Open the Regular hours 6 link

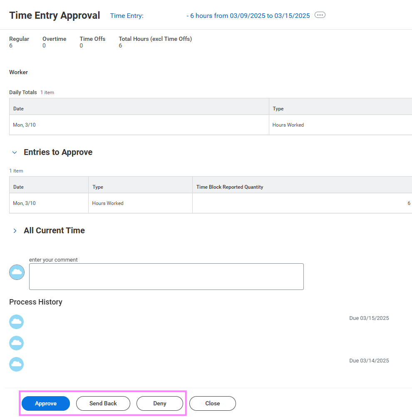(x=10, y=45)
